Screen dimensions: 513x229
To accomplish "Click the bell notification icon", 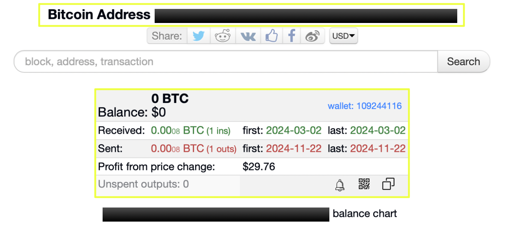I will (340, 185).
